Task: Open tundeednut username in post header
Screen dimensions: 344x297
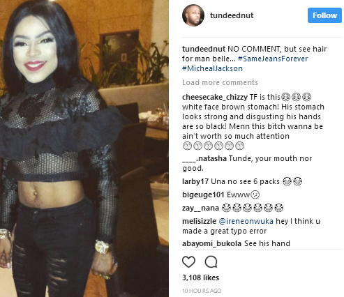Action: 232,15
